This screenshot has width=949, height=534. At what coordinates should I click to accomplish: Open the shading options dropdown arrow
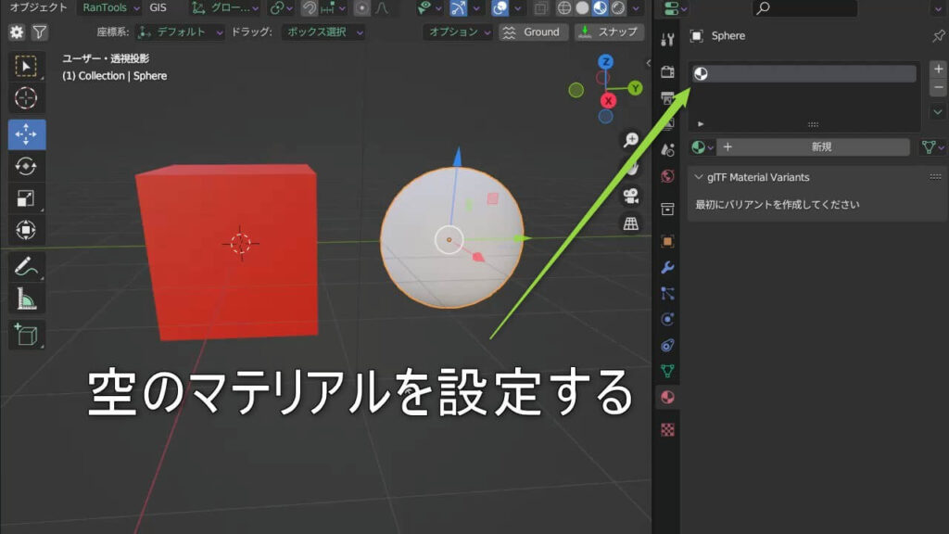tap(636, 8)
